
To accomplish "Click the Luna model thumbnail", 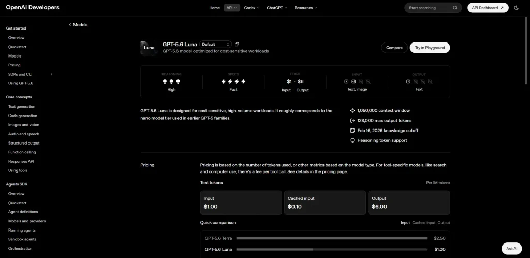I will click(x=149, y=48).
